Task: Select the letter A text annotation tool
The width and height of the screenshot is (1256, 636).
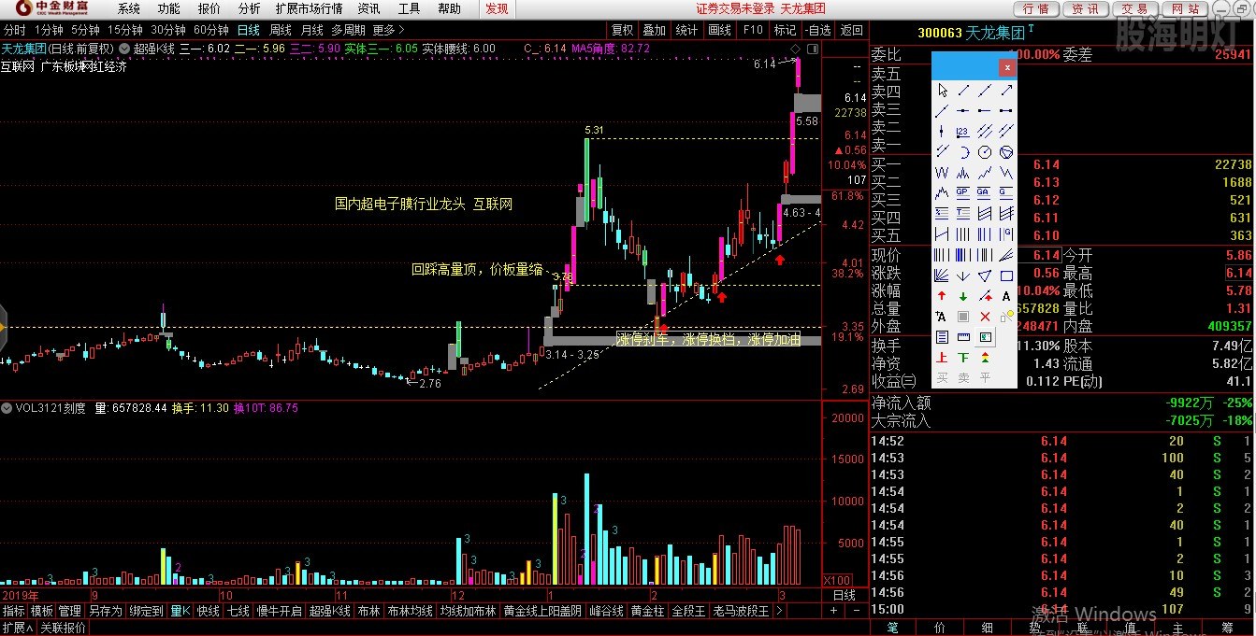Action: click(1006, 296)
